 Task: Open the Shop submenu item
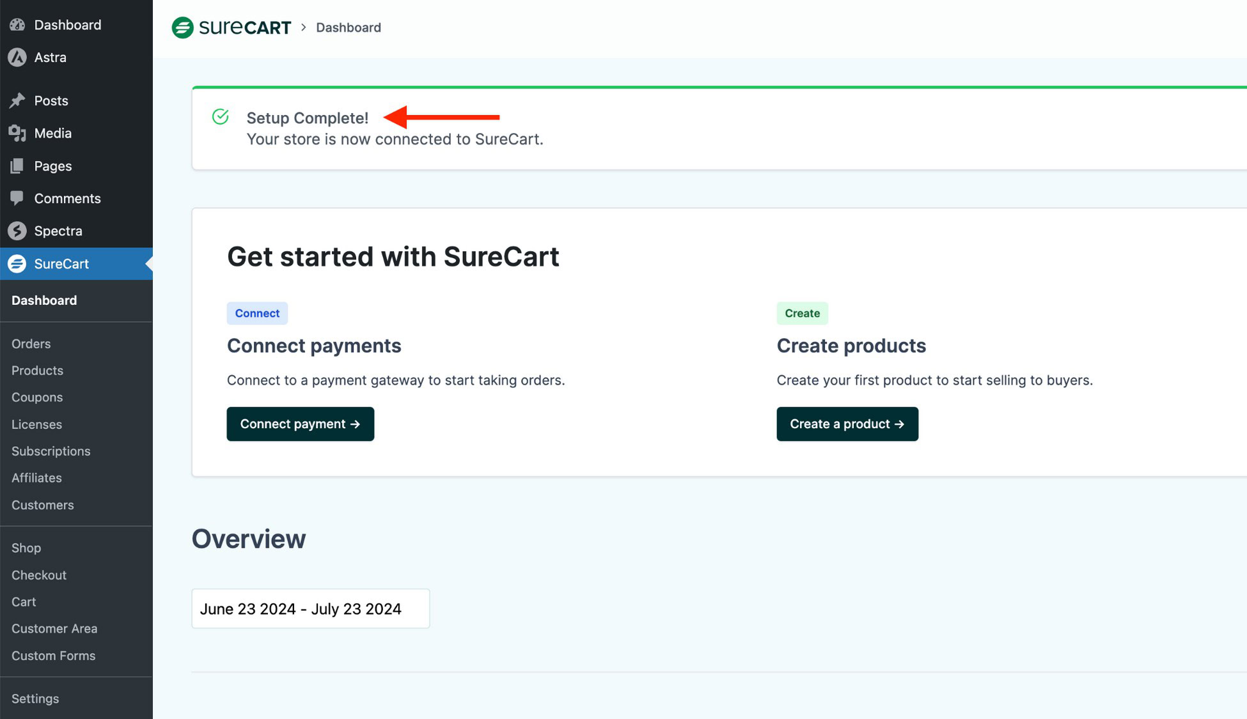coord(26,548)
